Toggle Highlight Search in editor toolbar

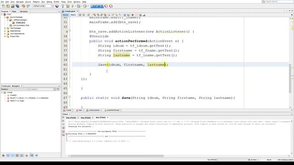[x=105, y=15]
